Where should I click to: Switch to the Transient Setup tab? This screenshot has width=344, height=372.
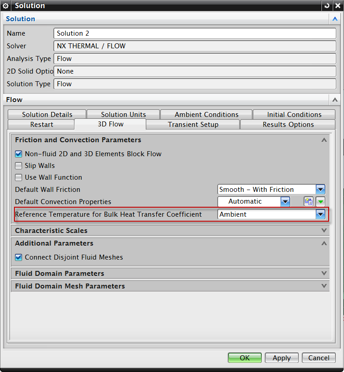[193, 125]
